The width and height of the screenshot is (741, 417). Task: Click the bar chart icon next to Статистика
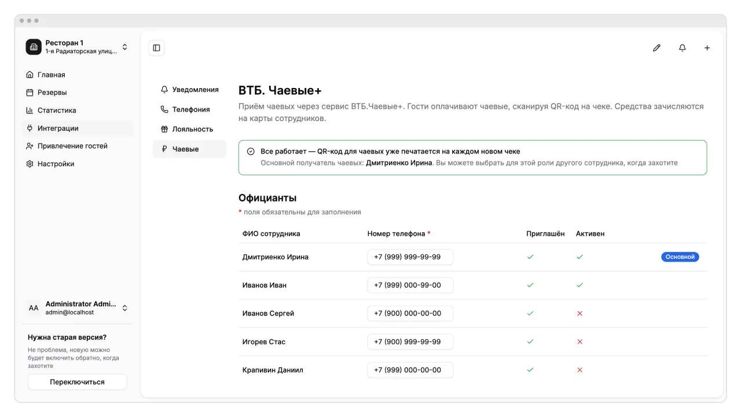(30, 111)
